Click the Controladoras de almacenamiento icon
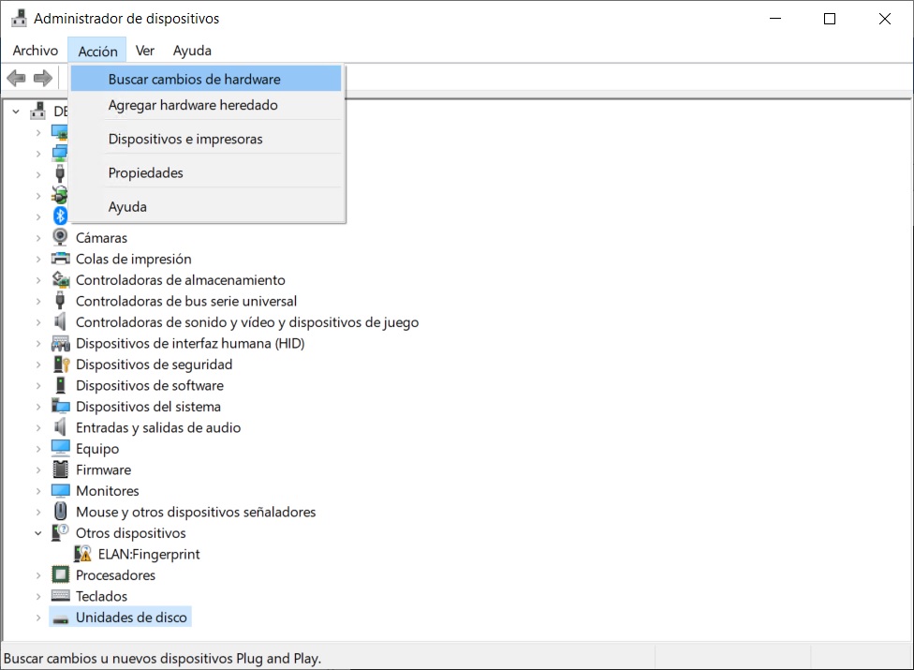Image resolution: width=914 pixels, height=670 pixels. point(61,279)
